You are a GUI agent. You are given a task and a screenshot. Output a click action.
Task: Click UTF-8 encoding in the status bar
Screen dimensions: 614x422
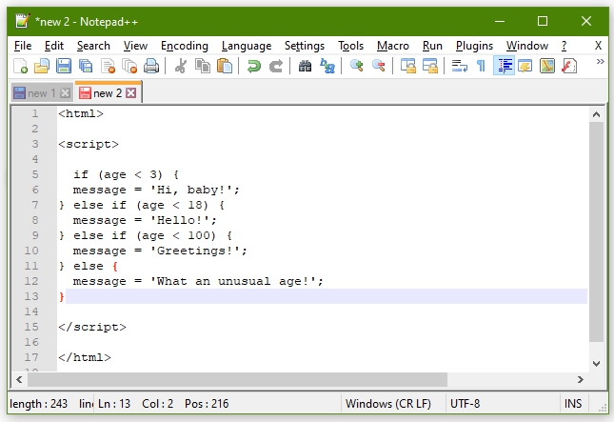coord(465,404)
